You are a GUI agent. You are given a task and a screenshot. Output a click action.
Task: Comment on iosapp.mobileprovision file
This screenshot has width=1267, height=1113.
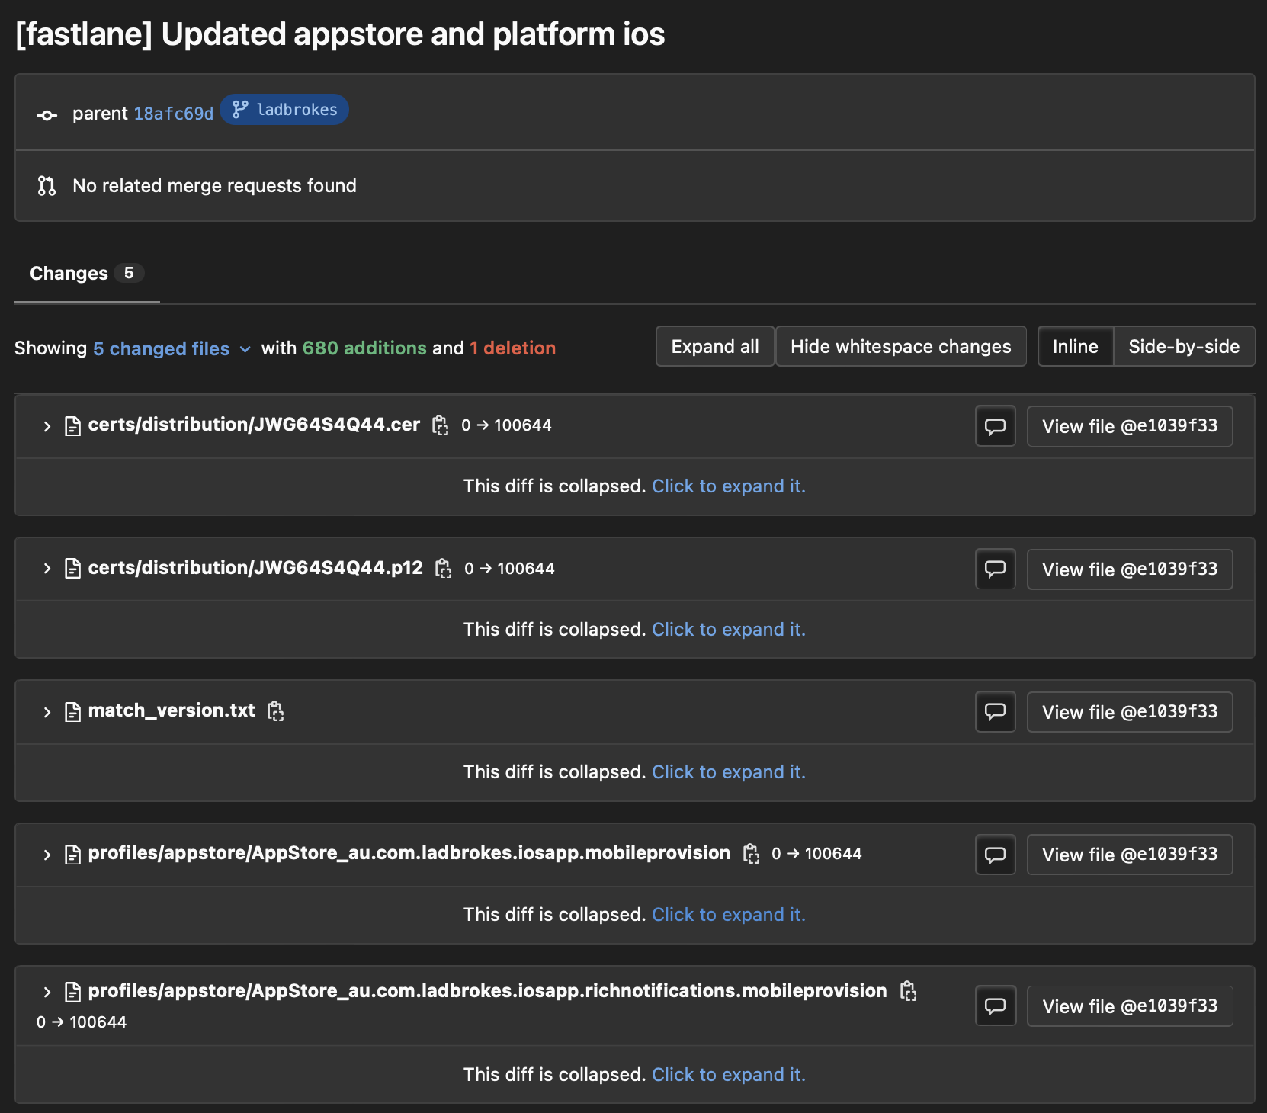coord(996,855)
